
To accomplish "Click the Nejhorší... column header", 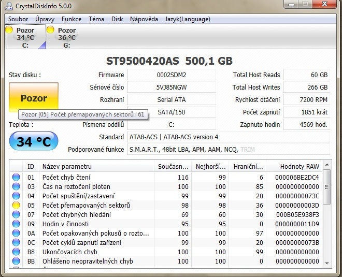I will (x=210, y=167).
